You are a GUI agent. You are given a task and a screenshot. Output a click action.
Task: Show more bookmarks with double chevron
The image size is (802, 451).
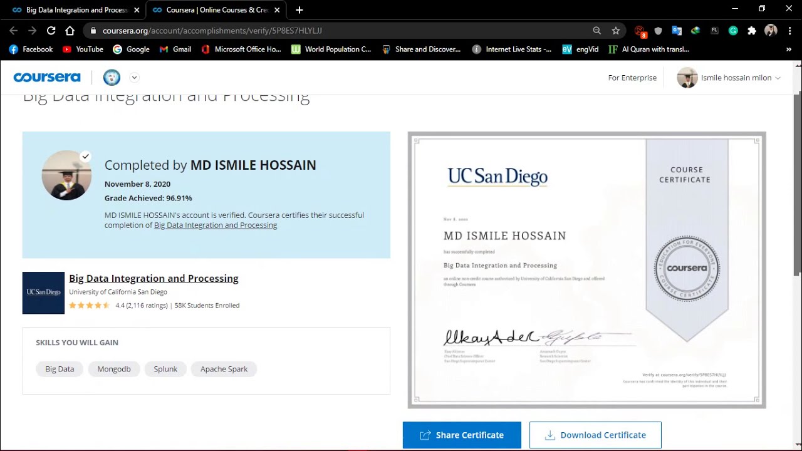pos(788,49)
